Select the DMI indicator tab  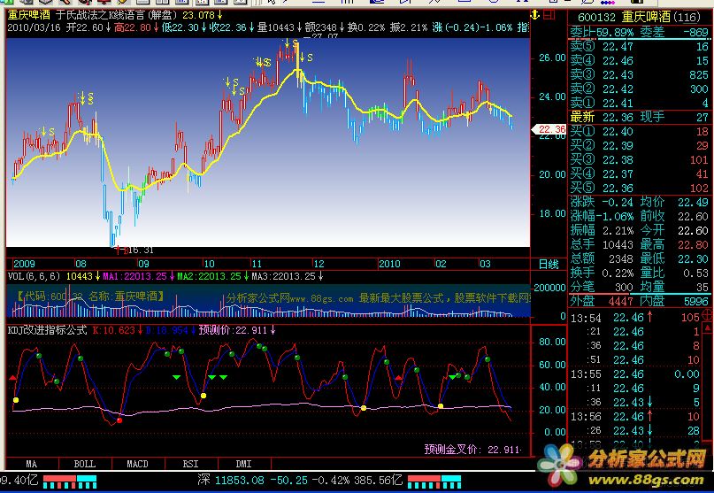(243, 463)
